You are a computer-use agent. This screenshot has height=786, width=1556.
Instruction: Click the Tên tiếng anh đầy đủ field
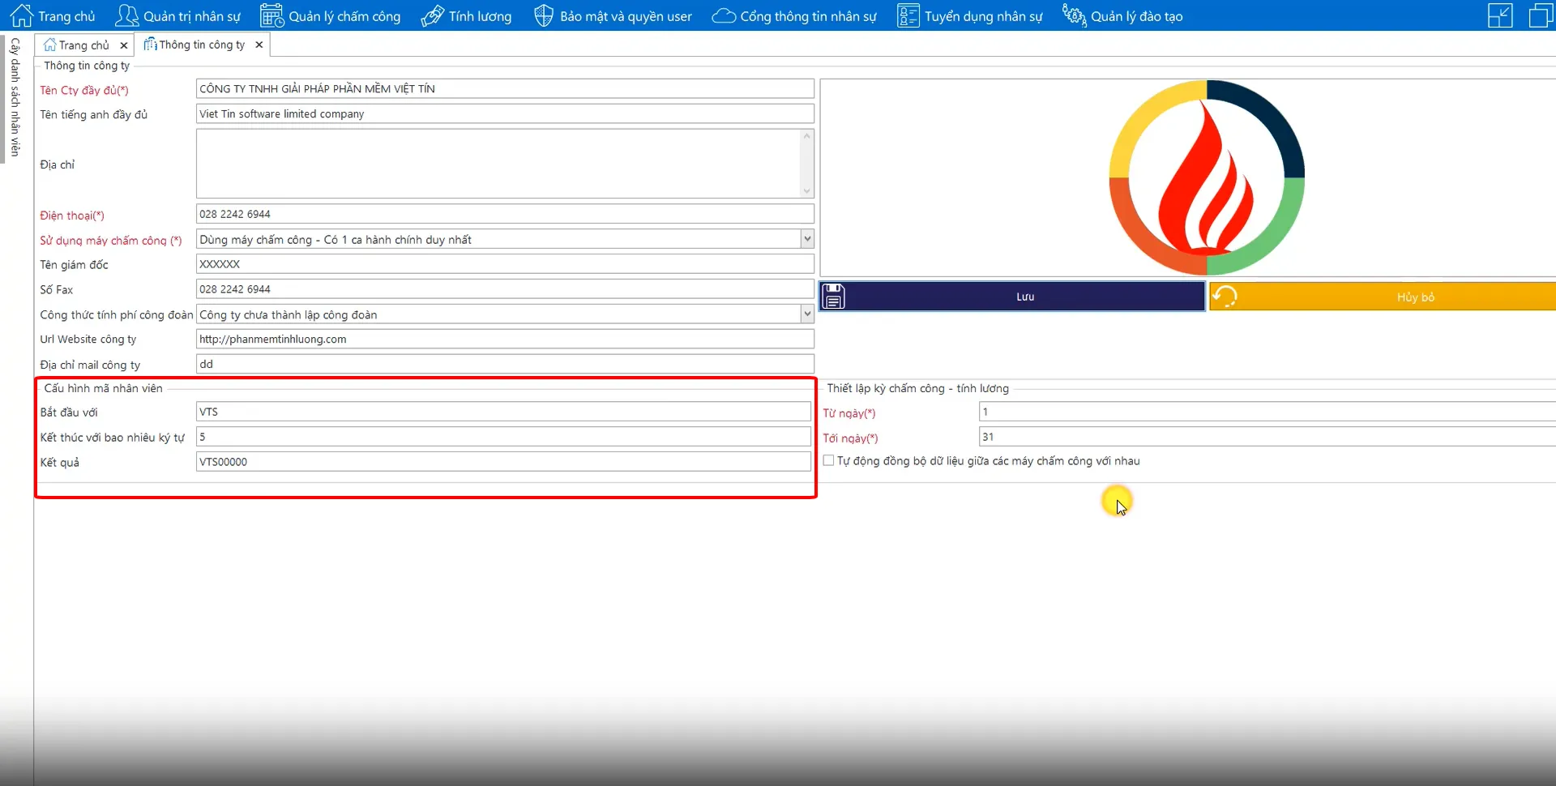tap(505, 113)
